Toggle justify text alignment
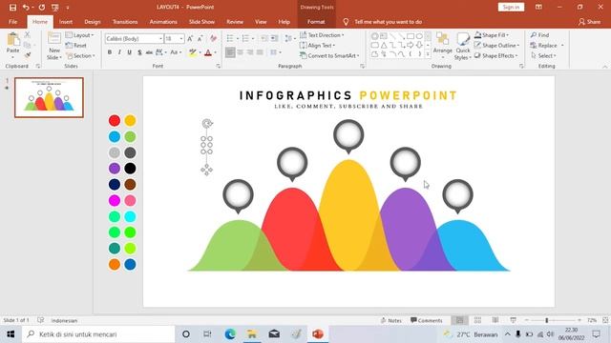The image size is (611, 343). point(260,52)
